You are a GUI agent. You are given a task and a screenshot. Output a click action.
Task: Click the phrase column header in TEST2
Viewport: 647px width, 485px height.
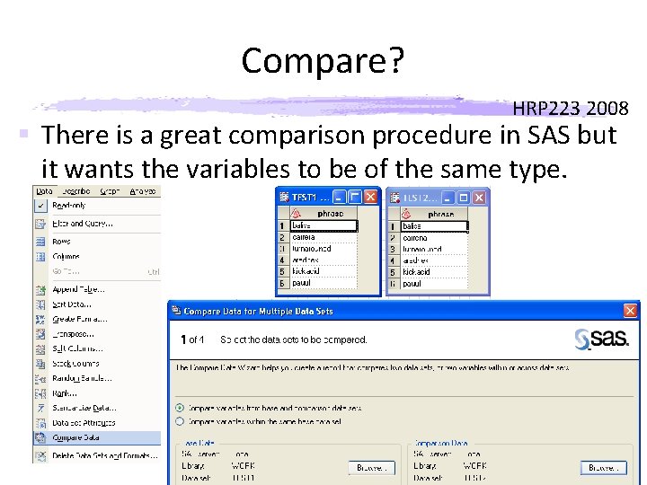[434, 214]
